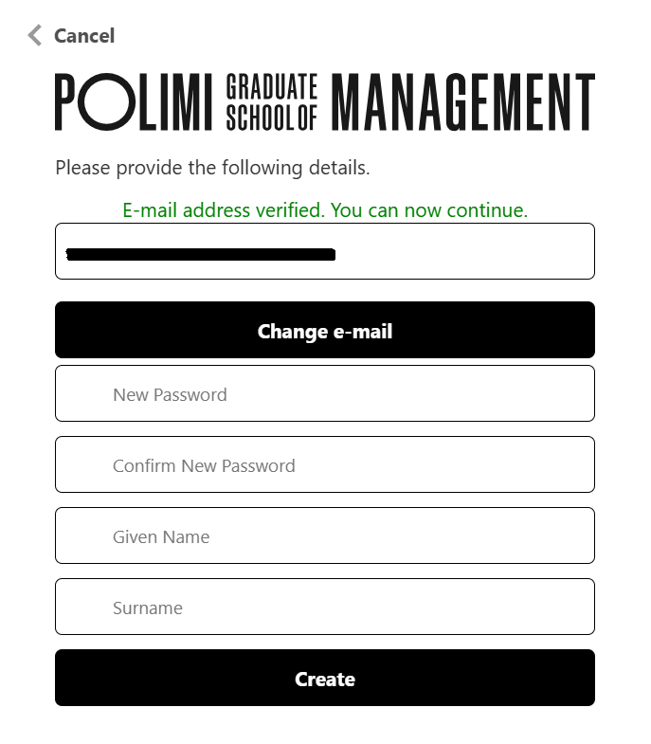Click the blacked-out e-mail address text
This screenshot has height=744, width=651.
click(x=201, y=254)
